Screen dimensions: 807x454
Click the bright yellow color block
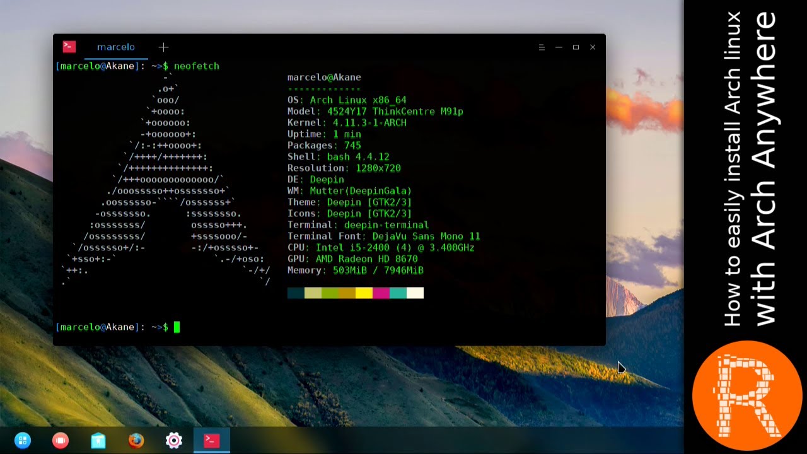(364, 293)
